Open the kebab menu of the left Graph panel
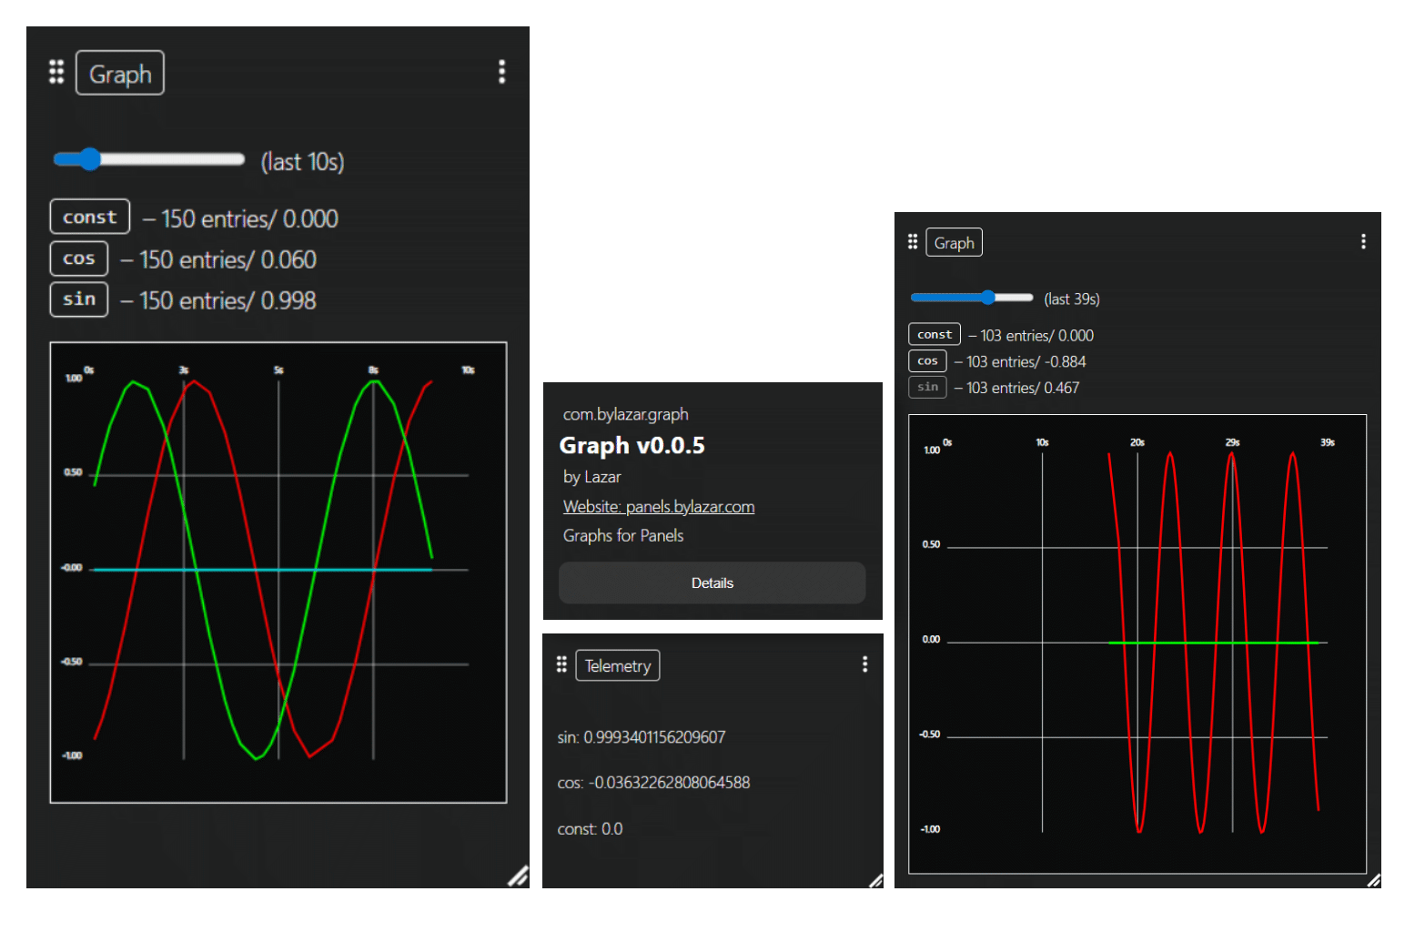This screenshot has width=1425, height=932. [501, 72]
